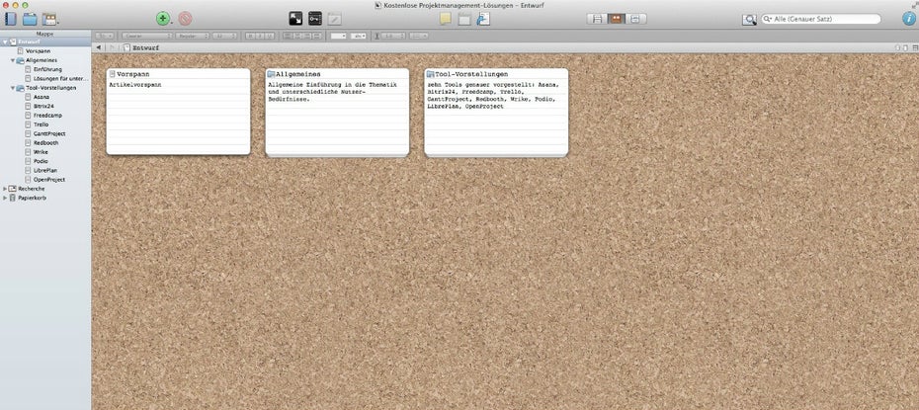This screenshot has width=919, height=410.
Task: Switch to Scrivenings document view
Action: [596, 19]
